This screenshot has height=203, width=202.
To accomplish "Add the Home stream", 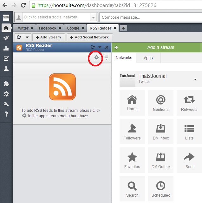I will point(132,103).
